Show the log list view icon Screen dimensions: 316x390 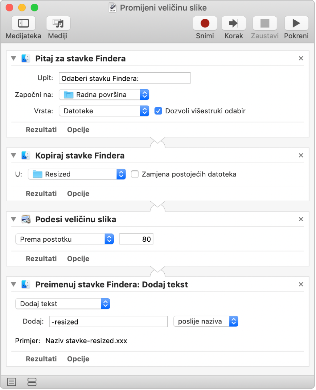coord(12,382)
